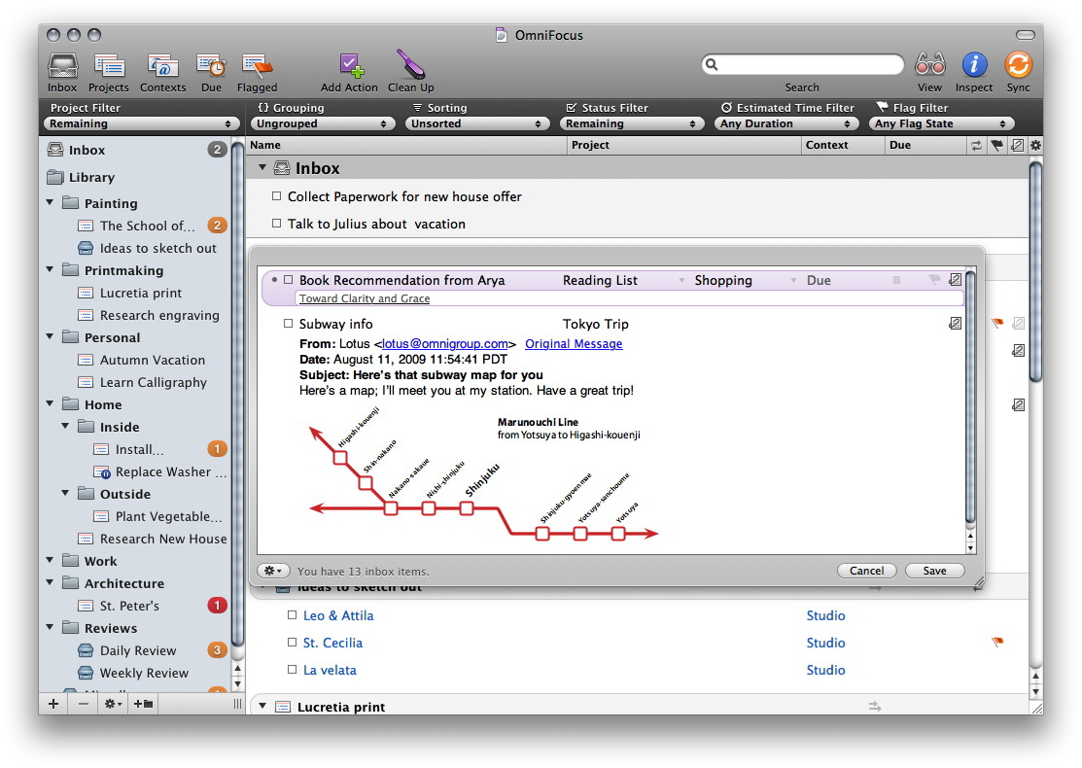Screen dimensions: 1082x768
Task: Open the Inspect info panel
Action: click(x=974, y=67)
